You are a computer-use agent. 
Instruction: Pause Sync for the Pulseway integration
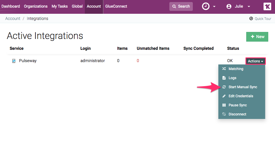(237, 105)
